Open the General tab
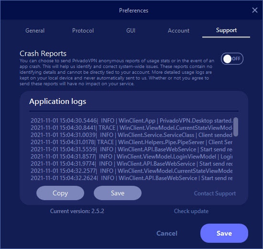This screenshot has width=263, height=249. pos(35,31)
